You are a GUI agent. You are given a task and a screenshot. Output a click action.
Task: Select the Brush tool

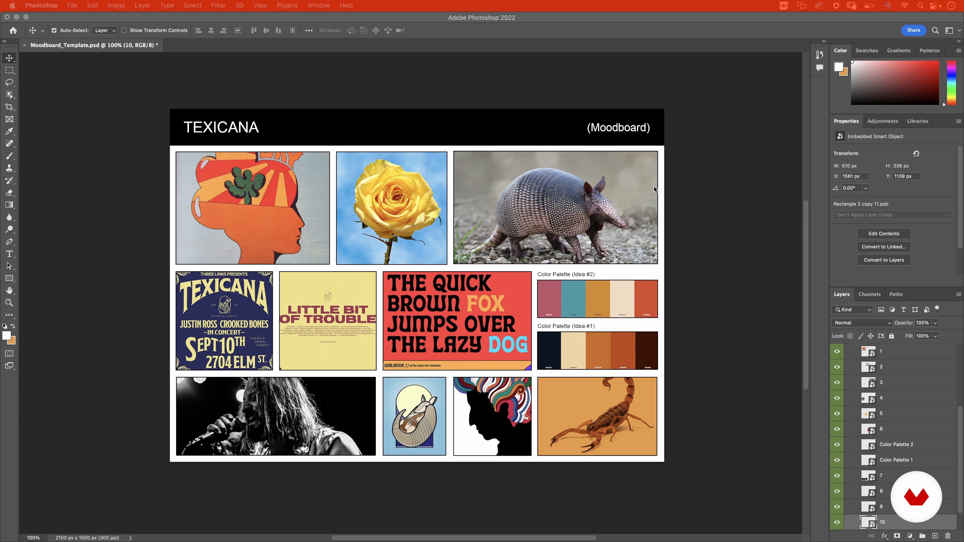[x=9, y=156]
